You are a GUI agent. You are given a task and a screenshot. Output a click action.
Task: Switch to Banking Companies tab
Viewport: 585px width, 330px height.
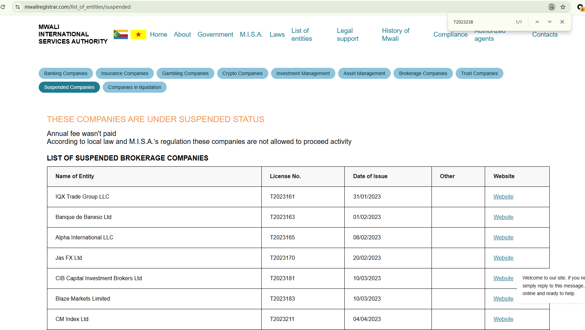(66, 73)
